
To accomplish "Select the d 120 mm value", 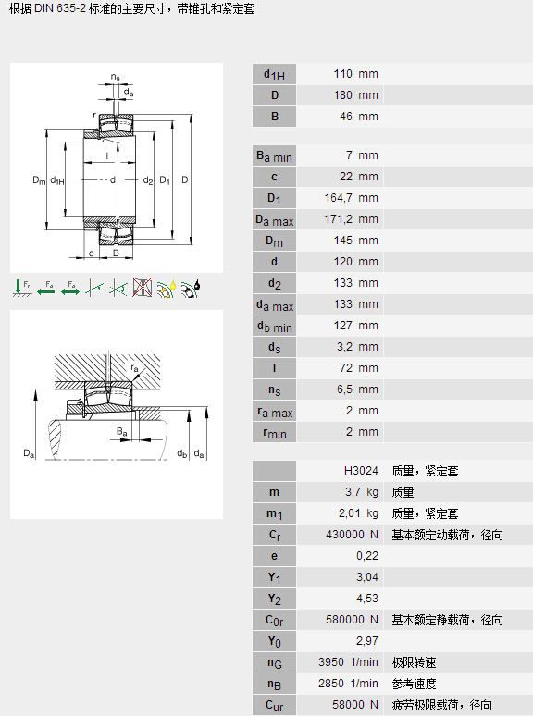I will [x=355, y=262].
